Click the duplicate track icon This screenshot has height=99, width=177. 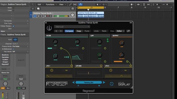[x=38, y=9]
